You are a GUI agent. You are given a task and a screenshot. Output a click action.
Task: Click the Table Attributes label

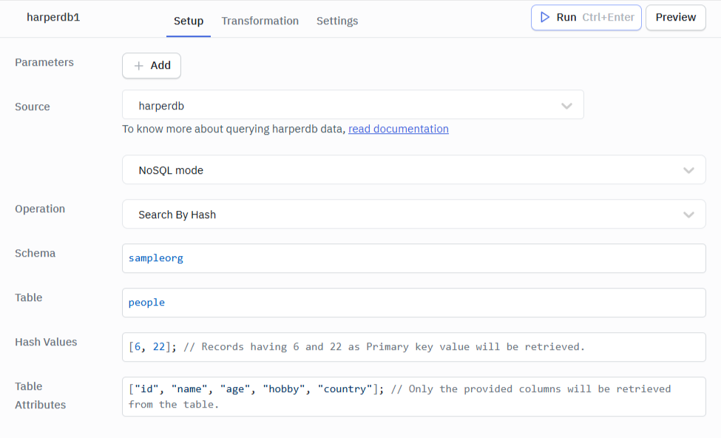41,396
